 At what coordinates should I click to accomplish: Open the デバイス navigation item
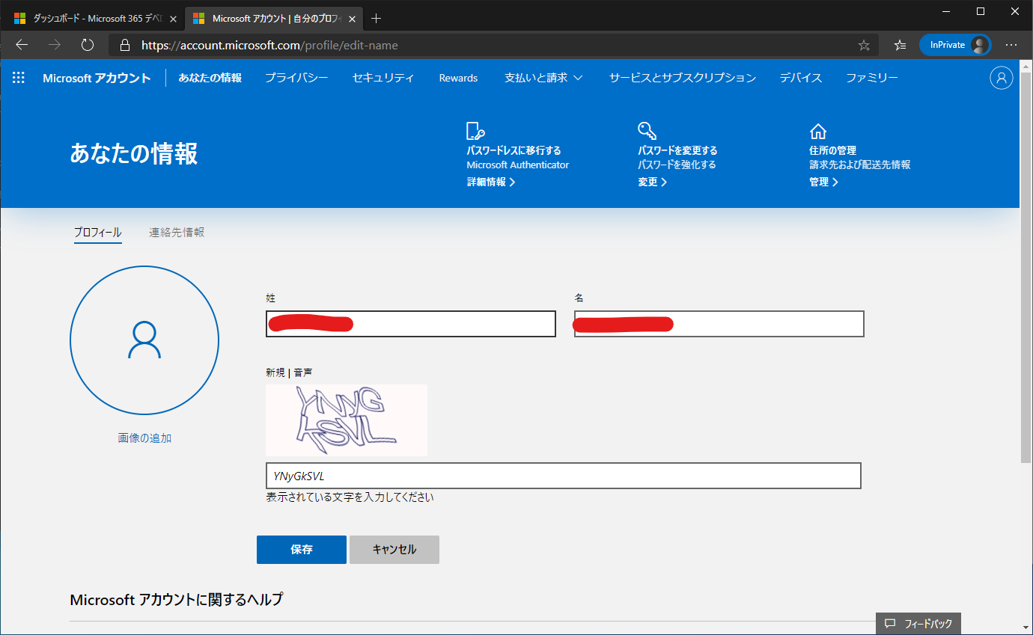click(x=800, y=78)
